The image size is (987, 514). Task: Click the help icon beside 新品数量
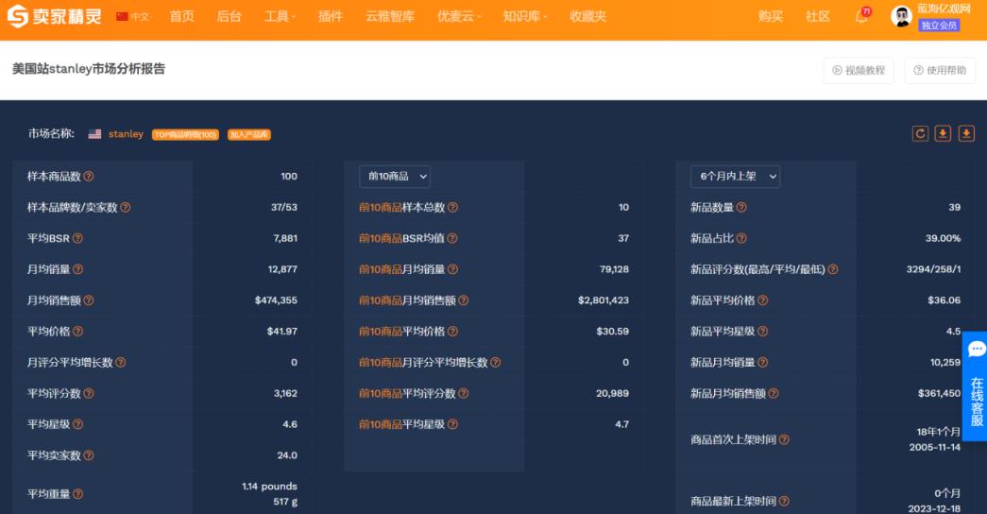[x=741, y=207]
